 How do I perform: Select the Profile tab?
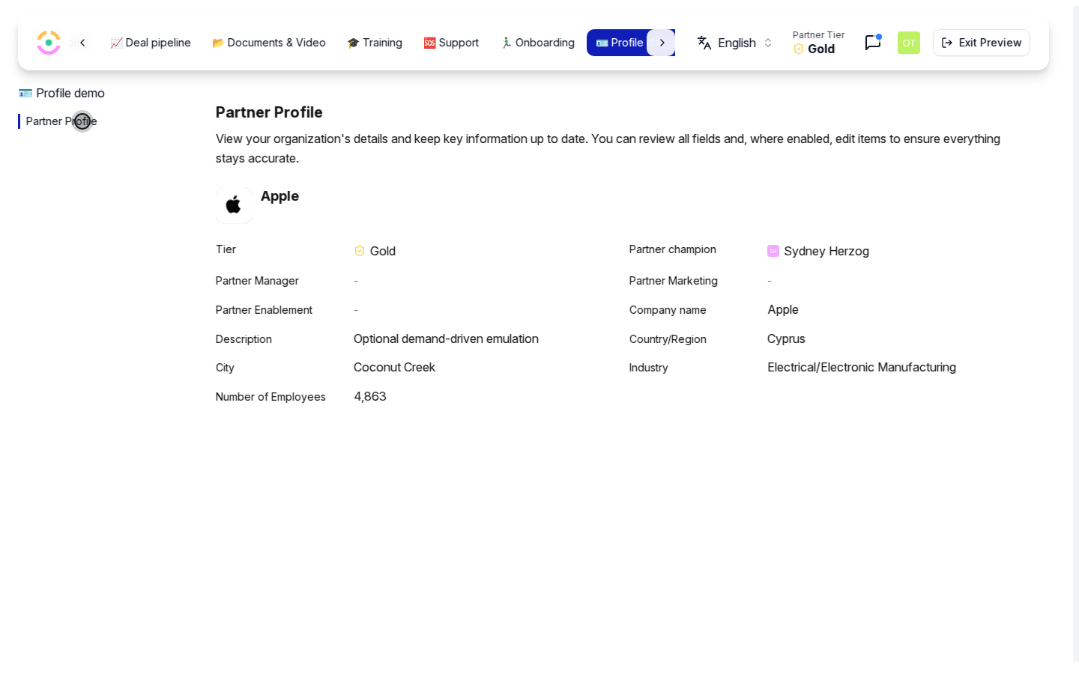(x=620, y=43)
